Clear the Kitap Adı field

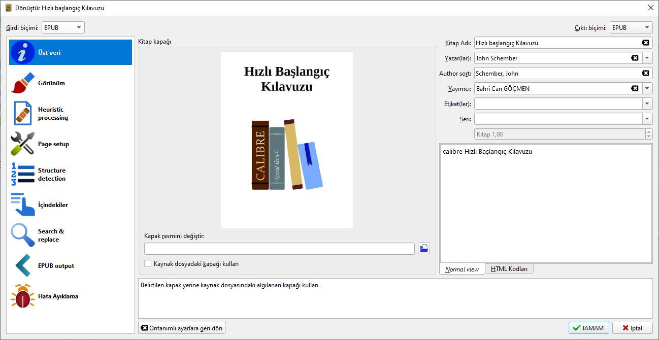[645, 43]
